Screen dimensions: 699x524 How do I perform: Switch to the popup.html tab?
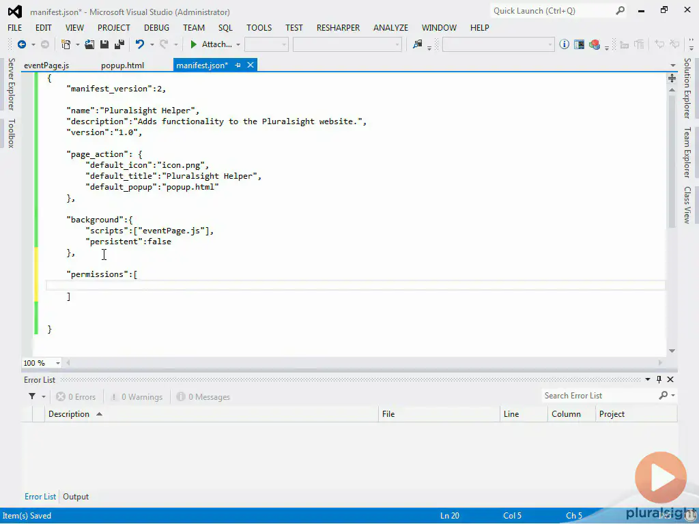(122, 65)
